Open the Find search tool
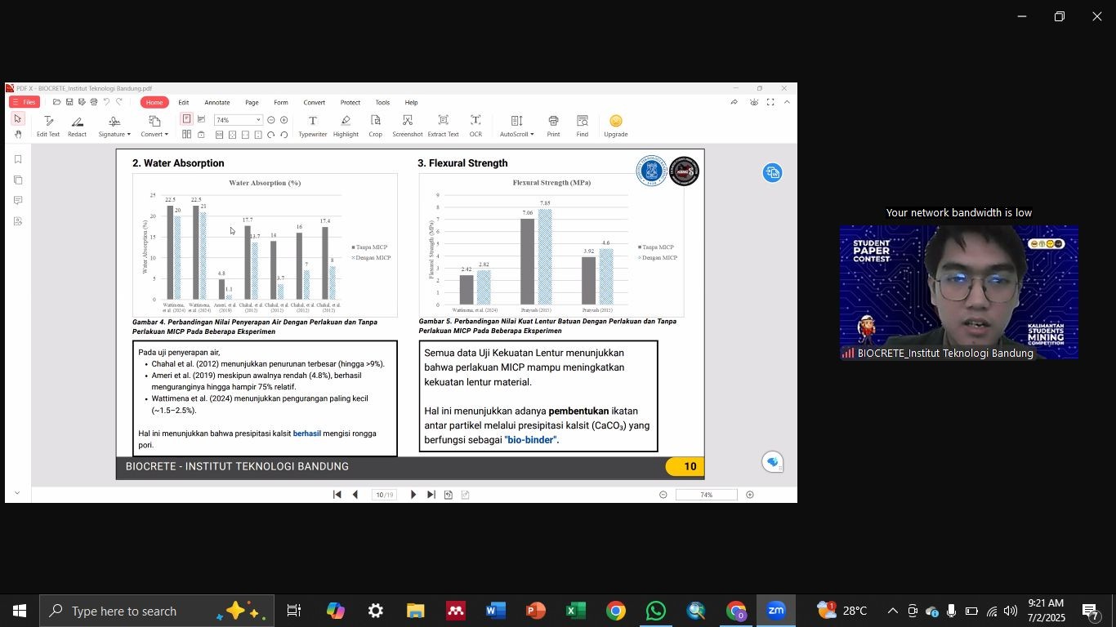 [582, 126]
